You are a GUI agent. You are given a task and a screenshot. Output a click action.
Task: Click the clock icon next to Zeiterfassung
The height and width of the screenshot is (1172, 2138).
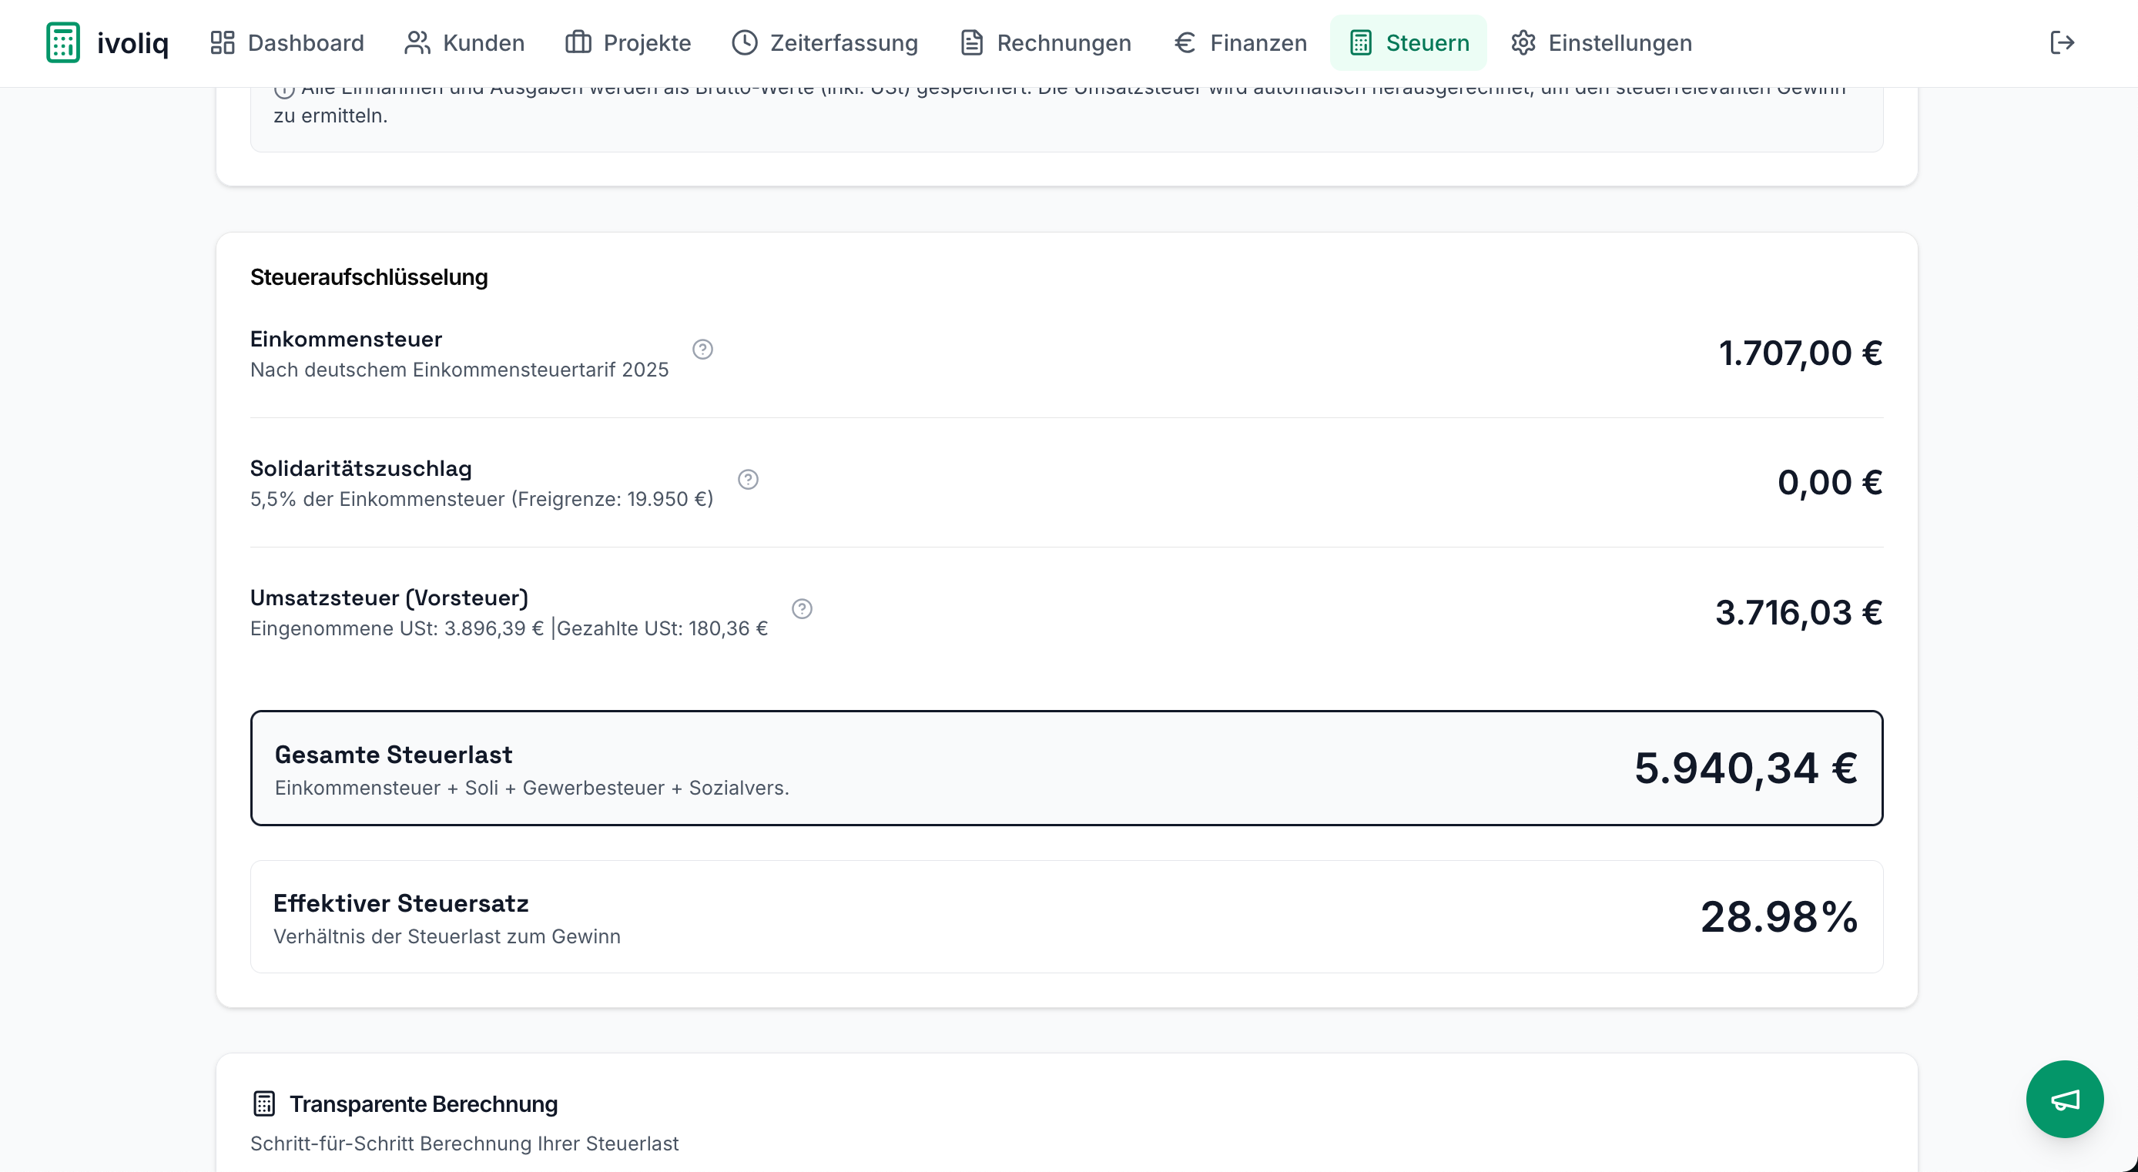click(745, 42)
